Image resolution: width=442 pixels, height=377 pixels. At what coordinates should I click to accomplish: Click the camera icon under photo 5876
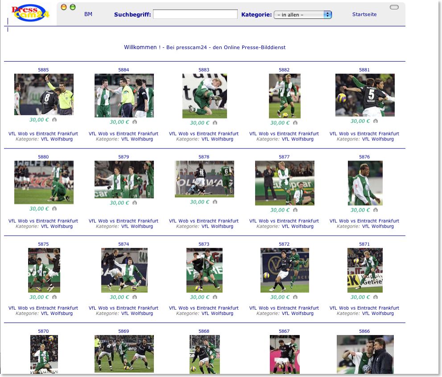click(376, 210)
